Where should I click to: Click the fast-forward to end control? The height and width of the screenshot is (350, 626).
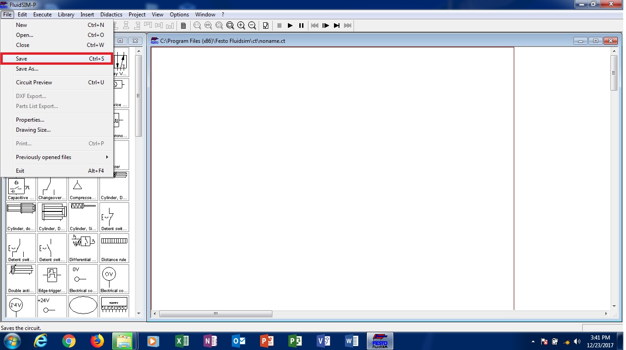348,26
